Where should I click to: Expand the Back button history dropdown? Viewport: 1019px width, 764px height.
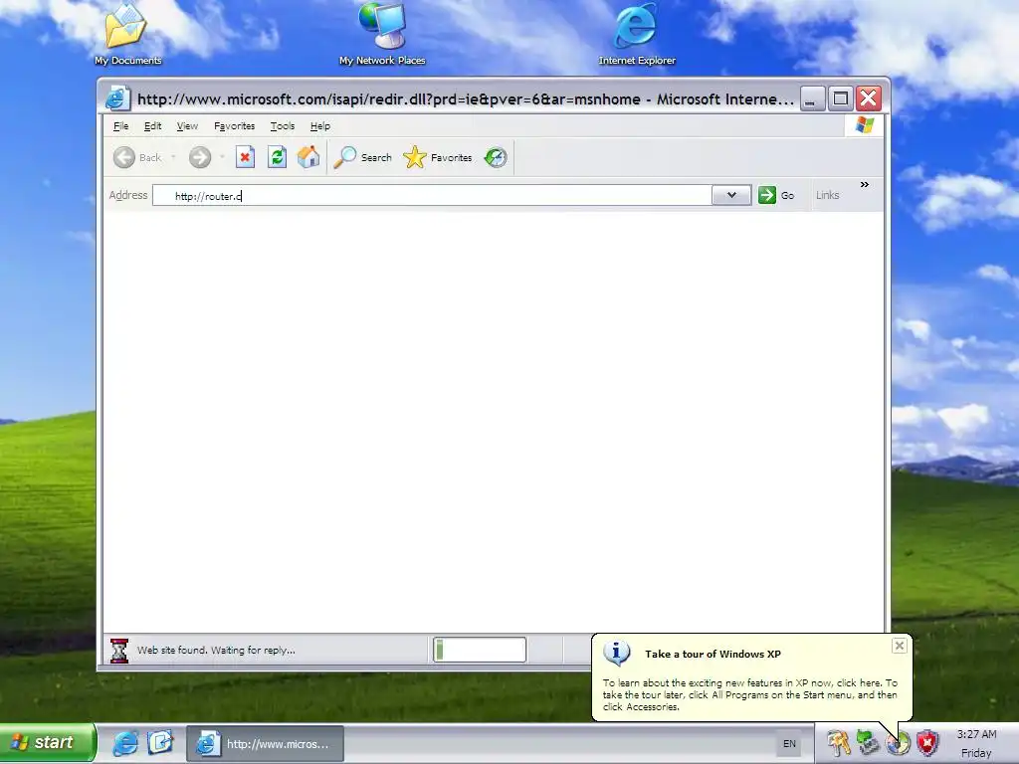pyautogui.click(x=173, y=157)
